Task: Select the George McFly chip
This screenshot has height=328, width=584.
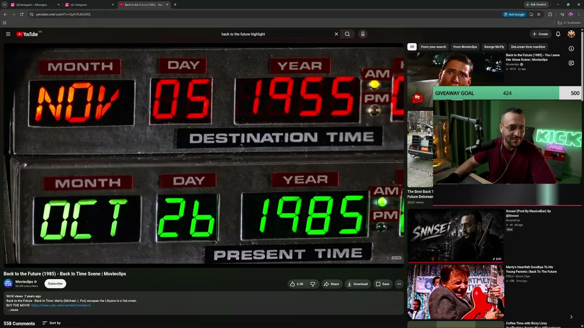Action: pyautogui.click(x=494, y=47)
